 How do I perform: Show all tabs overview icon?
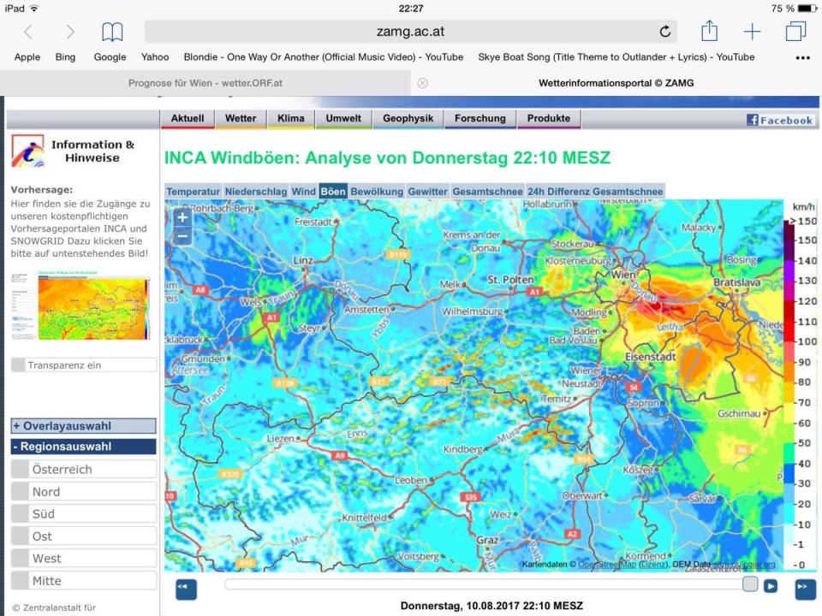[795, 32]
